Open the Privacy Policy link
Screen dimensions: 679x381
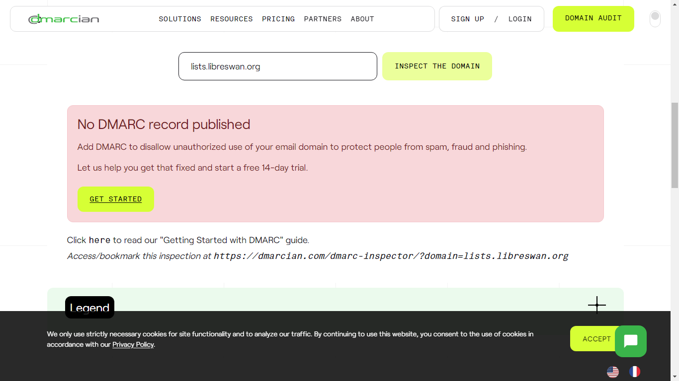(133, 344)
